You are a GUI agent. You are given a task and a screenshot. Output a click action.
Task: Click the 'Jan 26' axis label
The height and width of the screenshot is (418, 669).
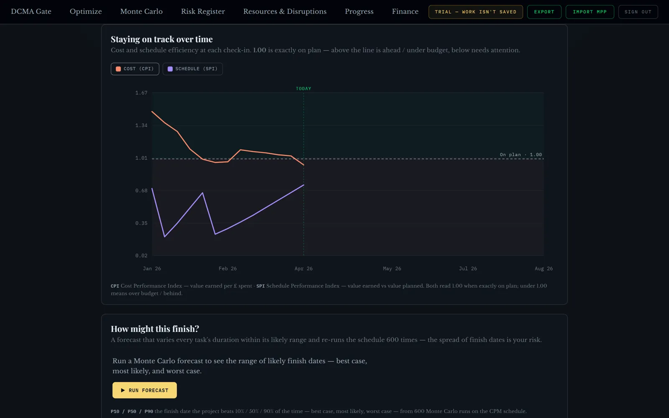point(152,269)
